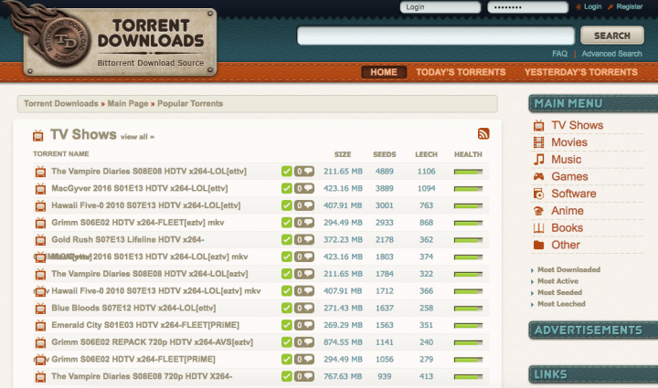Viewport: 658px width, 388px height.
Task: Click the Movies film icon in Main Menu
Action: click(x=539, y=142)
